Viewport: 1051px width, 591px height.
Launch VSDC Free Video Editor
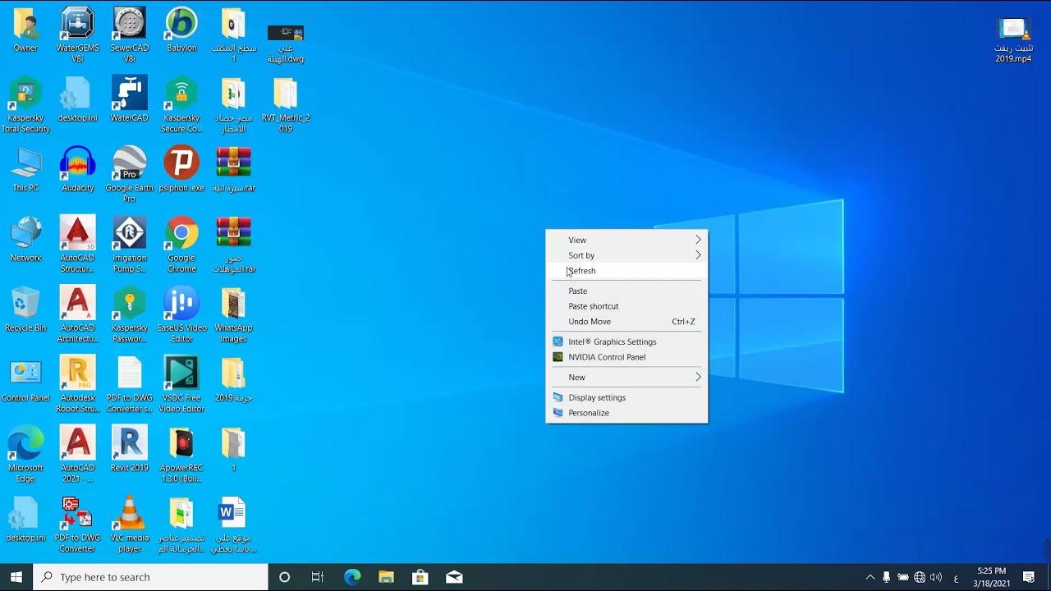[x=181, y=385]
